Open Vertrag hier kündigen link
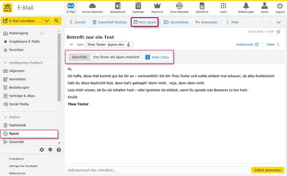This screenshot has width=287, height=176. pos(23,166)
